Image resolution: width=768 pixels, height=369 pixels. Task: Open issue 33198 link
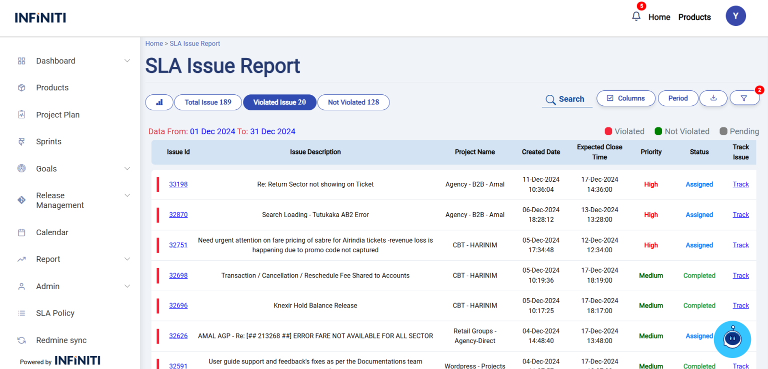[178, 184]
